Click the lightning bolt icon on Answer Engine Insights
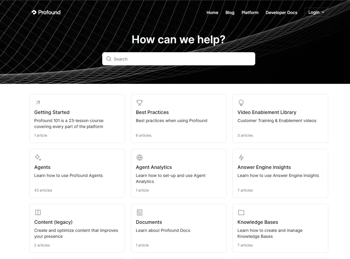This screenshot has height=259, width=350. click(241, 158)
